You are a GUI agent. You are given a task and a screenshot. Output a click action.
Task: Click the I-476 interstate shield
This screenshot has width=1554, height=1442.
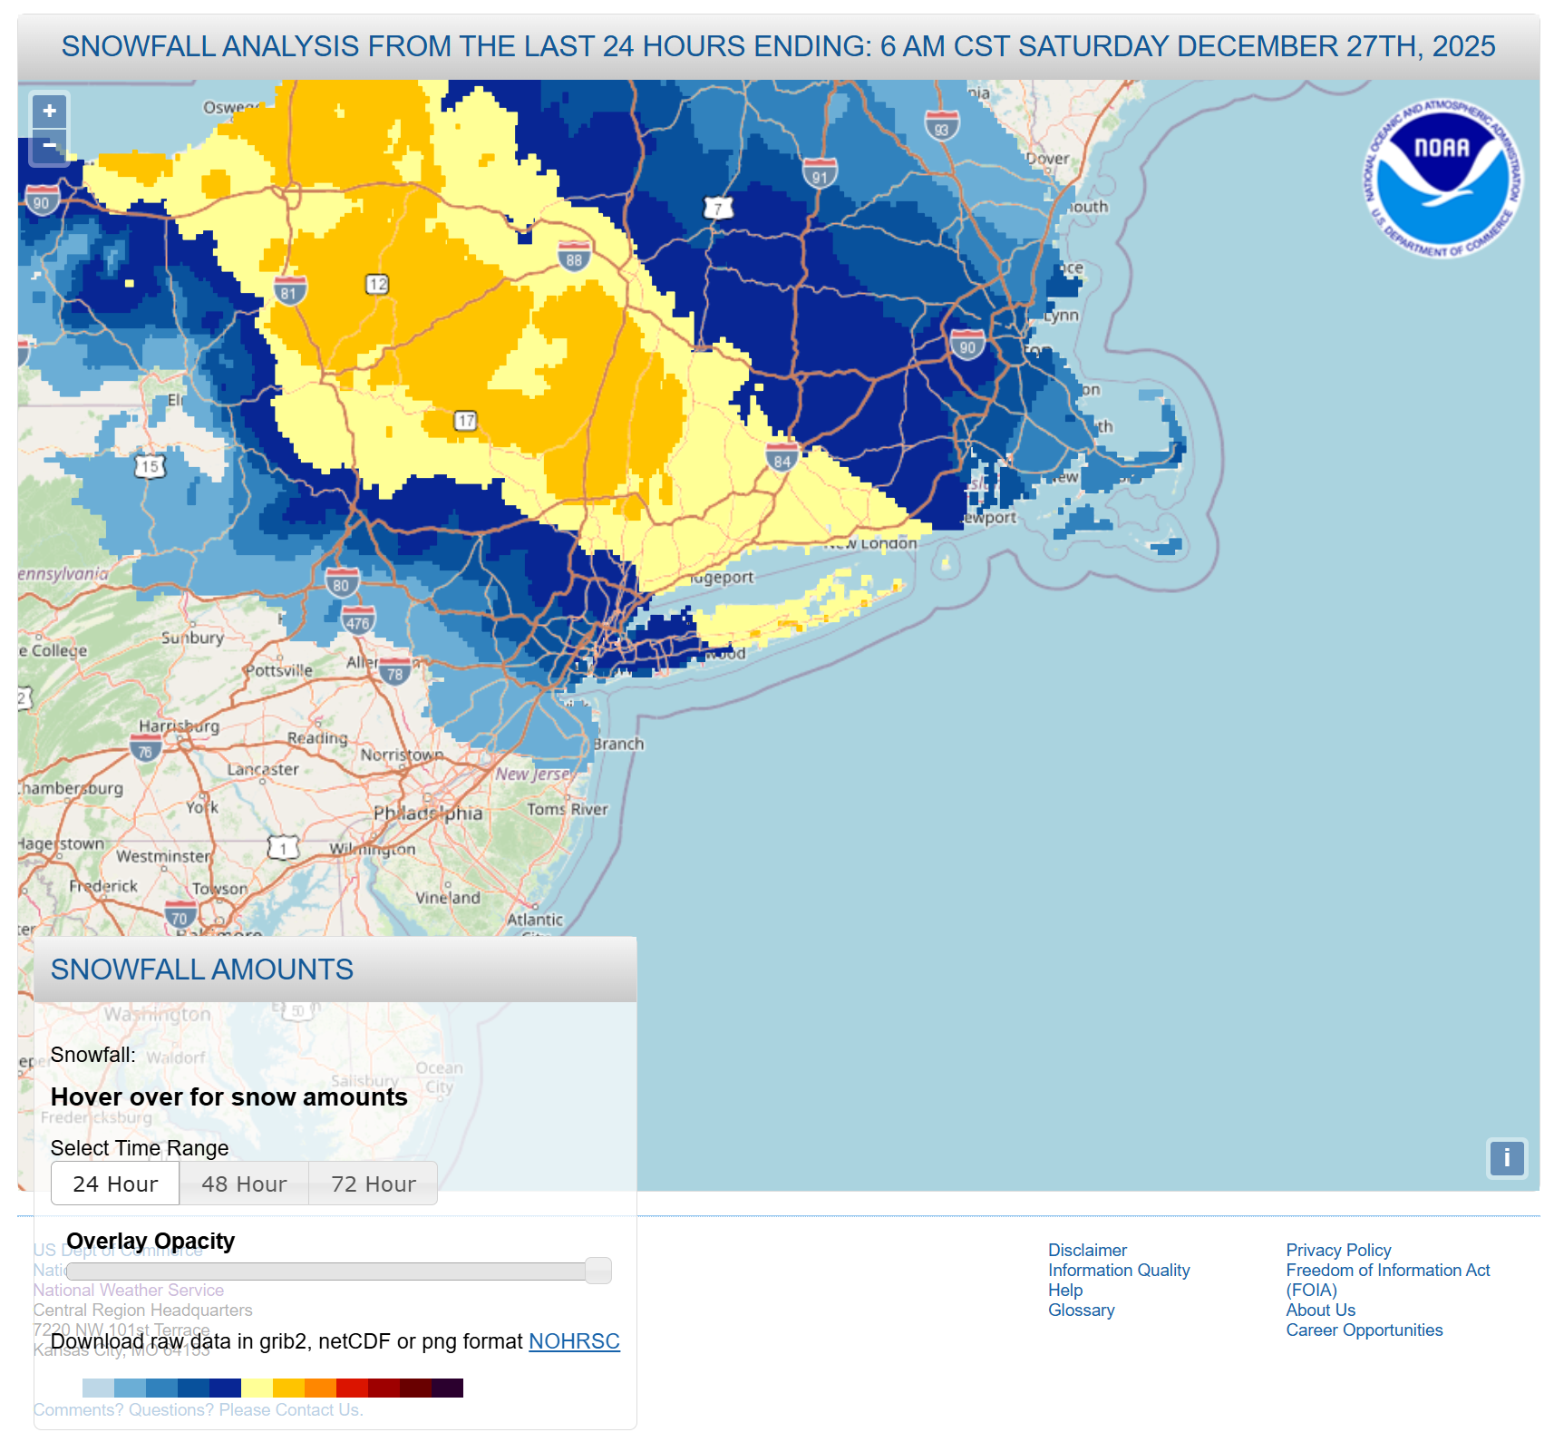[x=358, y=621]
